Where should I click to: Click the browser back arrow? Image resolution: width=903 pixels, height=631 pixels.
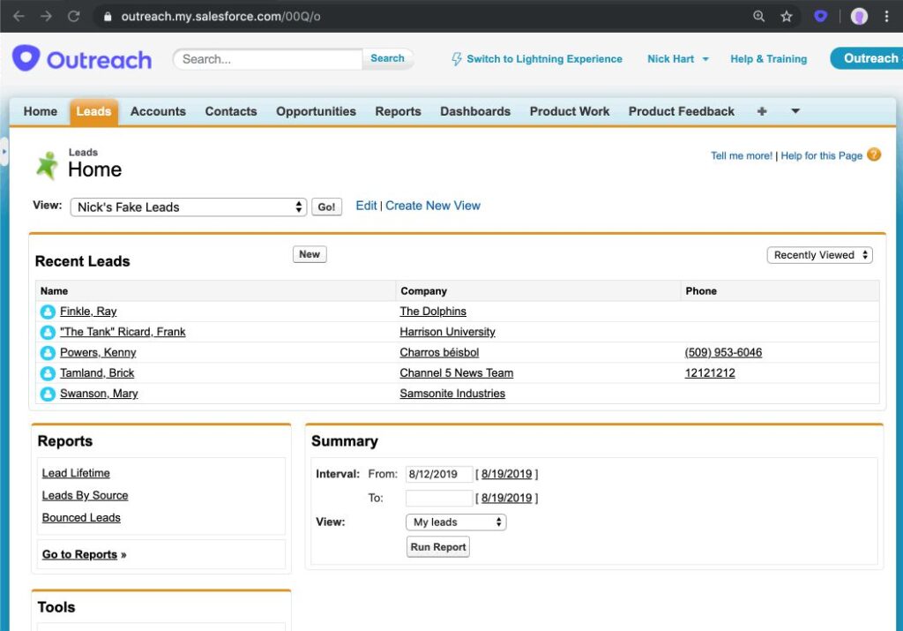(19, 16)
